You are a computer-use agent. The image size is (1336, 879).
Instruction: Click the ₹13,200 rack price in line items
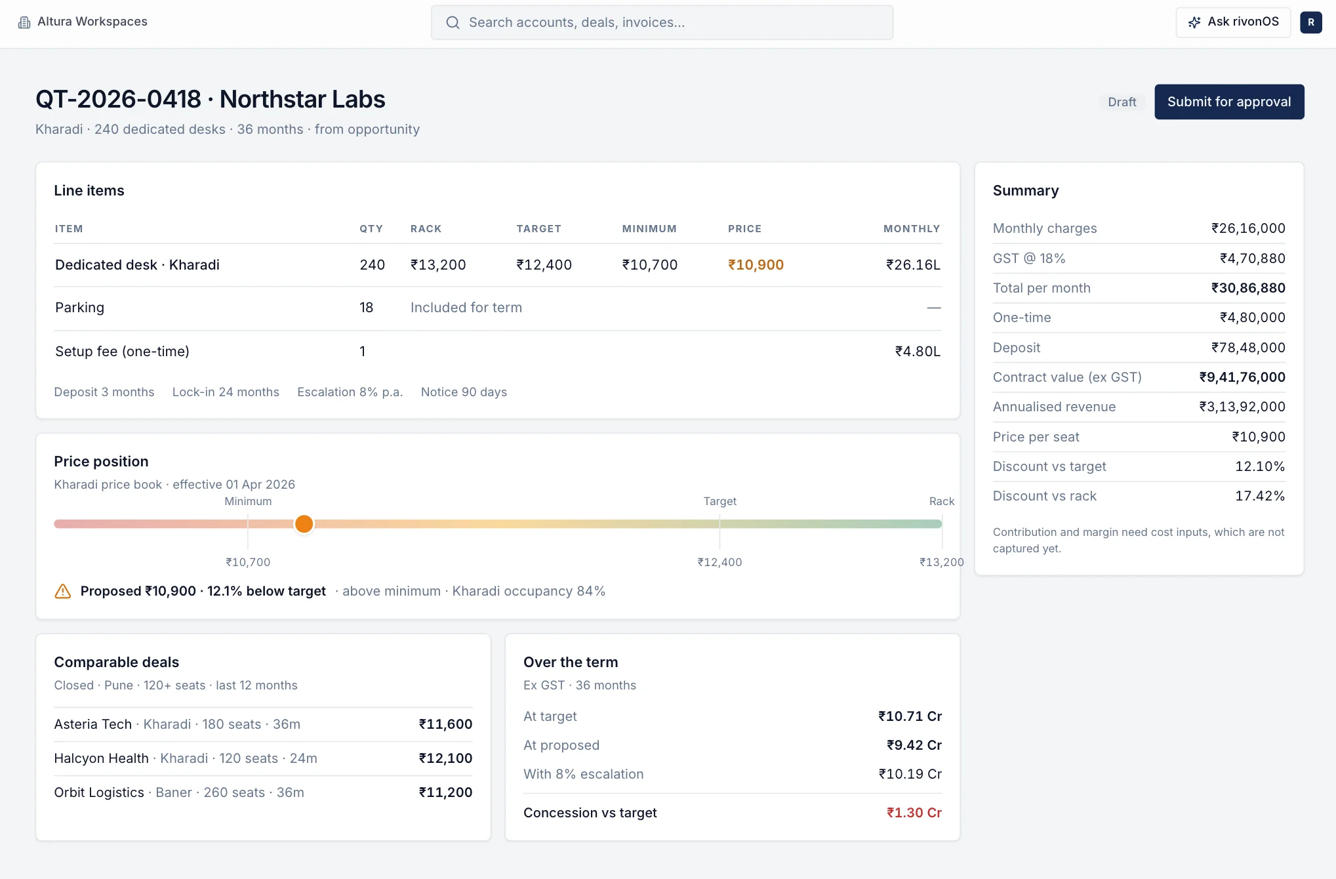tap(438, 265)
